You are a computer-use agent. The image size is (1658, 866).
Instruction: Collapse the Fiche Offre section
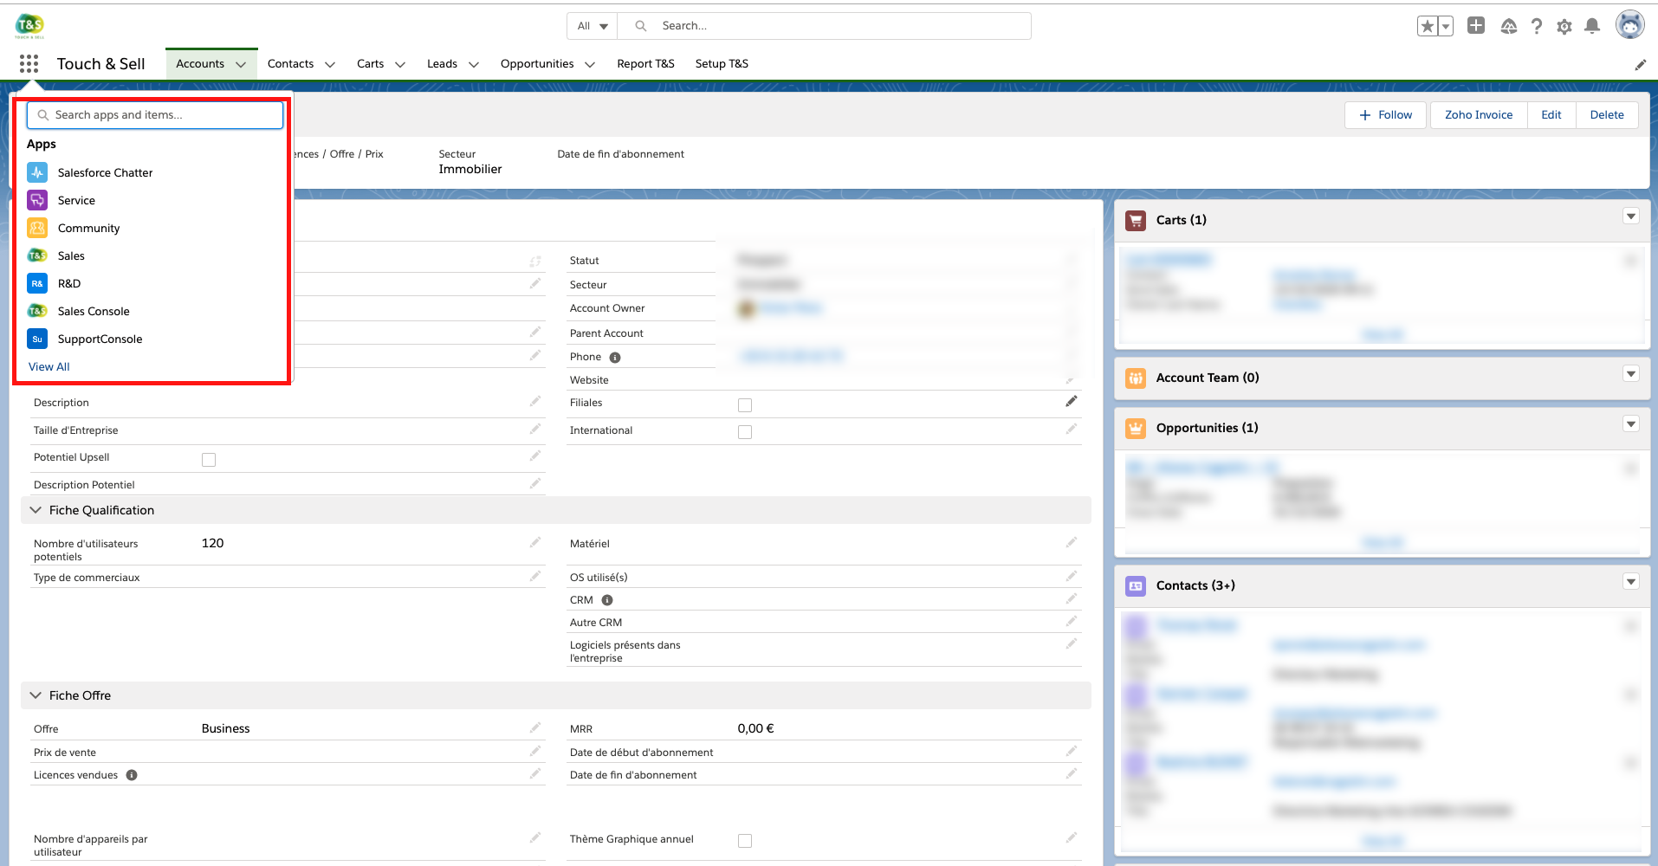(36, 695)
